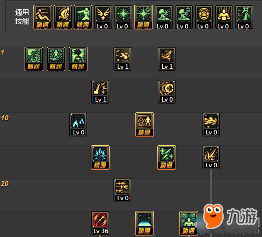Select the golden fist strike Lv 1 skill
Screen dimensions: 262x237
(x=100, y=92)
